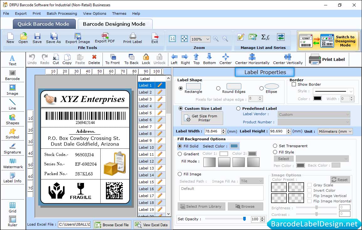Select Fill Style radio button

pos(275,152)
